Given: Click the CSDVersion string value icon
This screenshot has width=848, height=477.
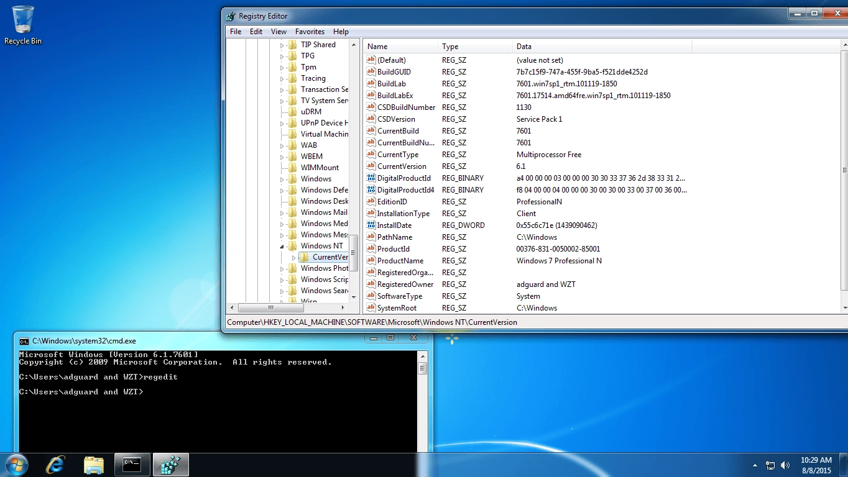Looking at the screenshot, I should point(371,119).
